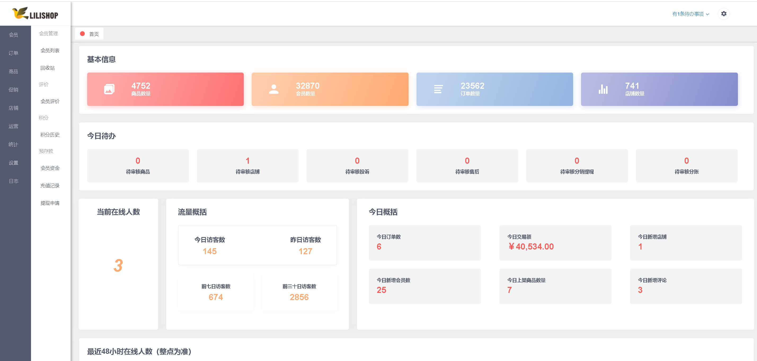Screen dimensions: 757x361
Task: Open 会员列表 submenu item
Action: [50, 51]
